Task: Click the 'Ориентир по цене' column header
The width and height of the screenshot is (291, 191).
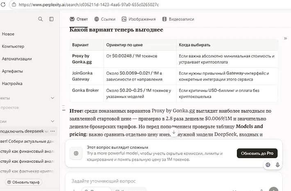Action: coord(140,45)
